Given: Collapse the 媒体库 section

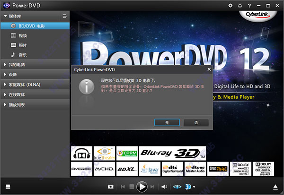Looking at the screenshot, I should pyautogui.click(x=5, y=16).
